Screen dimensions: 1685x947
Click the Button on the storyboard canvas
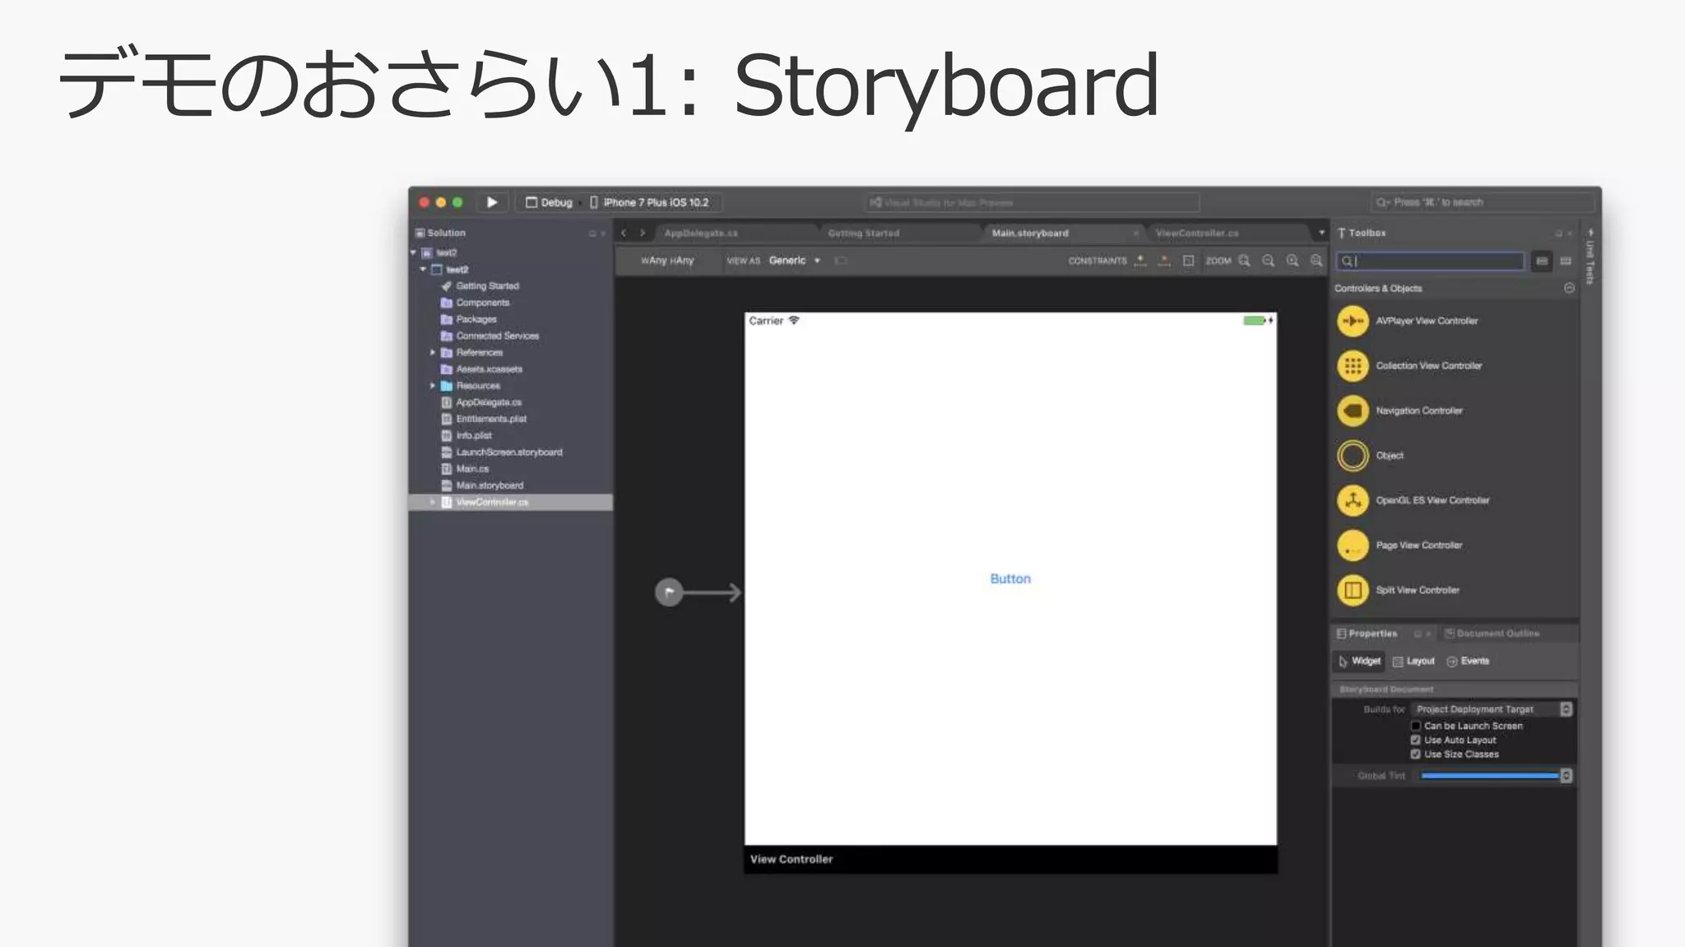[1010, 579]
